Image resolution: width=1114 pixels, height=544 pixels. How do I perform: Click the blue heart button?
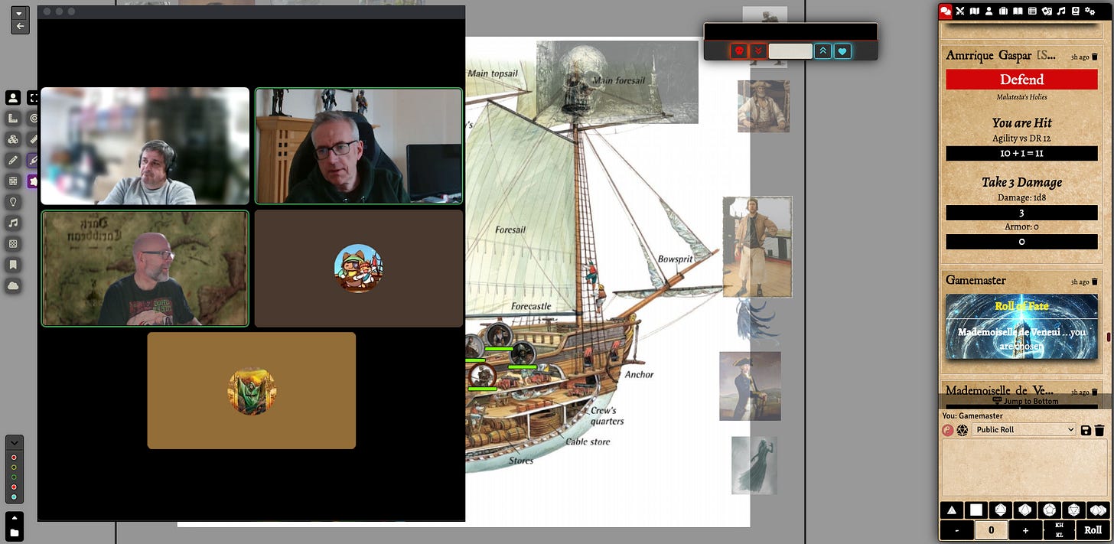click(x=842, y=51)
